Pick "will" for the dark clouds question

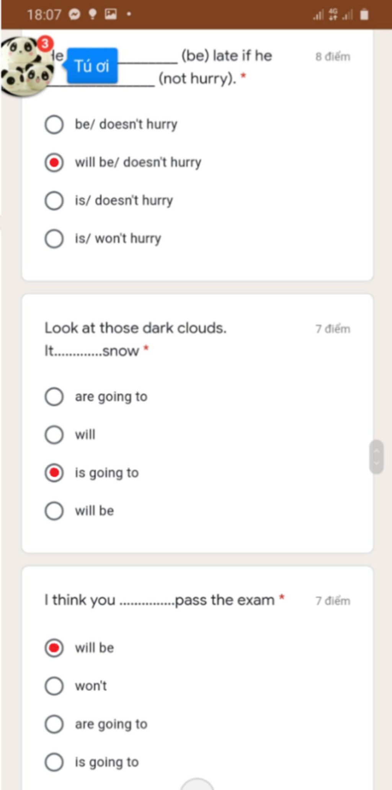(x=54, y=435)
